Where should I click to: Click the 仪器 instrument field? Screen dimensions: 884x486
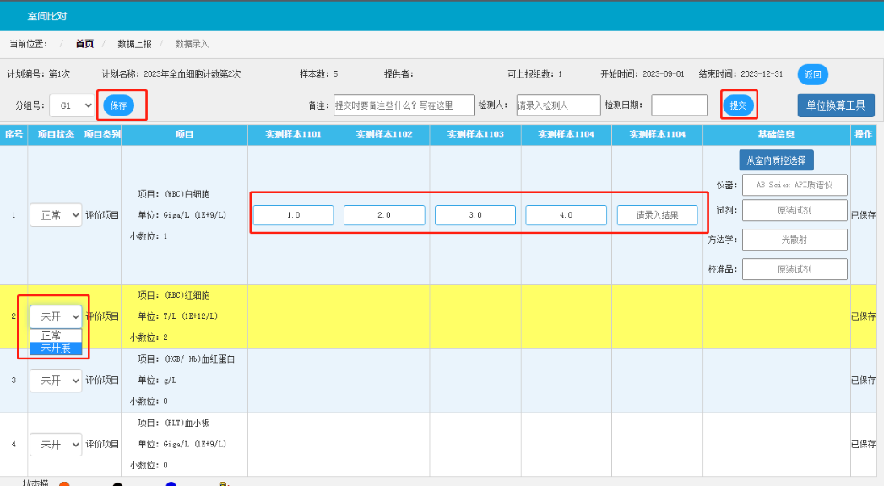pos(795,185)
